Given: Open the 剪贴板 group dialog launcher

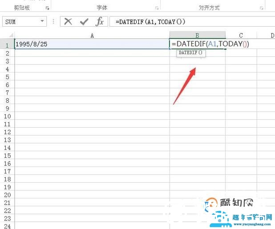Looking at the screenshot, I should tap(48, 8).
